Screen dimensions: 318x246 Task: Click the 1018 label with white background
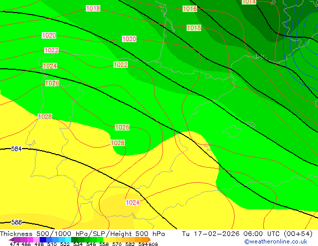(x=93, y=9)
